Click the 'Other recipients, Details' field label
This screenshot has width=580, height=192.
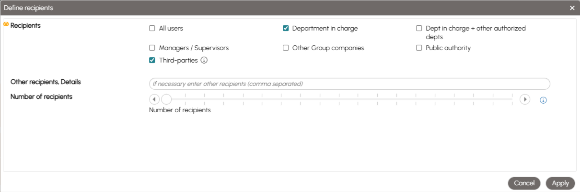(x=46, y=82)
